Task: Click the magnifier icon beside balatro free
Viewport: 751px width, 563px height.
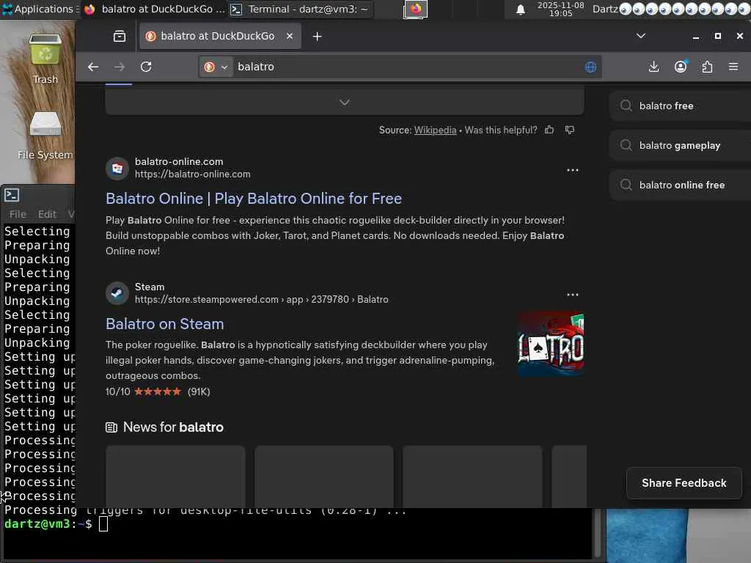Action: coord(626,106)
